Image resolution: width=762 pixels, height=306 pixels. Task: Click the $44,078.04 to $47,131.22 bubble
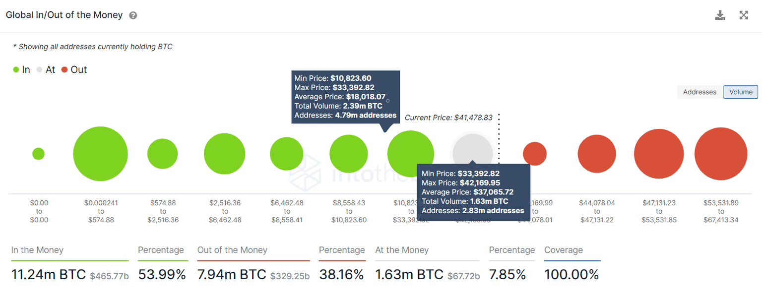[597, 154]
